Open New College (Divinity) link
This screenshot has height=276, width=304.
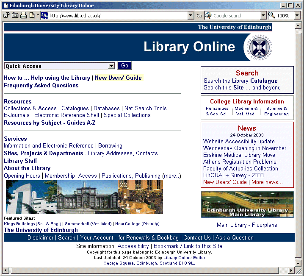pos(137,224)
